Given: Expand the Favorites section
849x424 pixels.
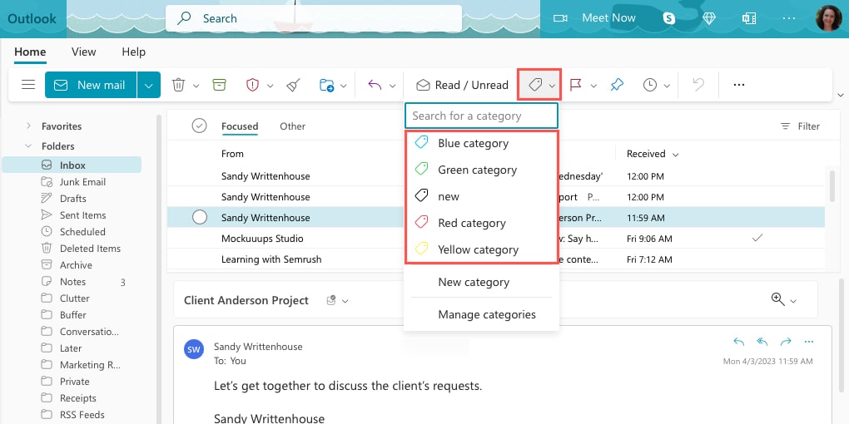Looking at the screenshot, I should (28, 126).
